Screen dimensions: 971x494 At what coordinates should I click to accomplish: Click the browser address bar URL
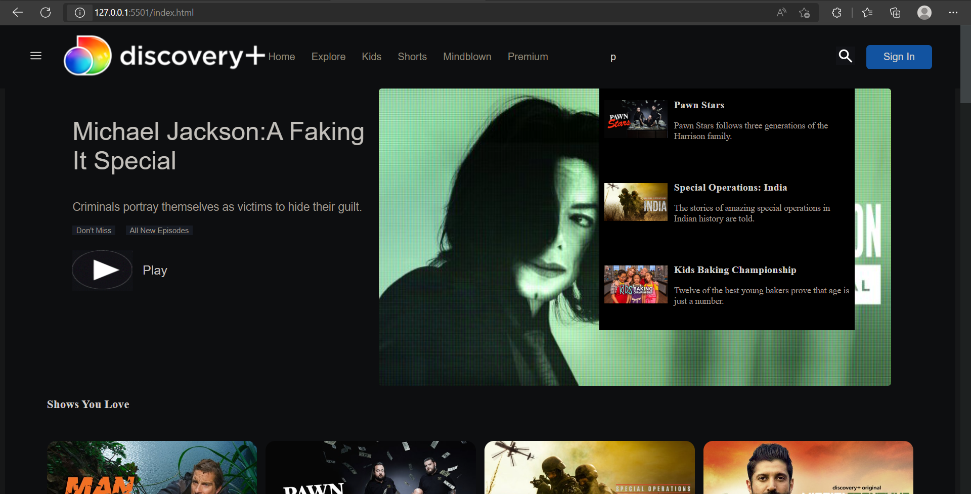(x=144, y=13)
